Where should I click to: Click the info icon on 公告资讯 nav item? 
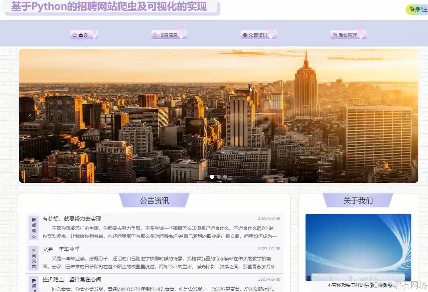point(245,35)
